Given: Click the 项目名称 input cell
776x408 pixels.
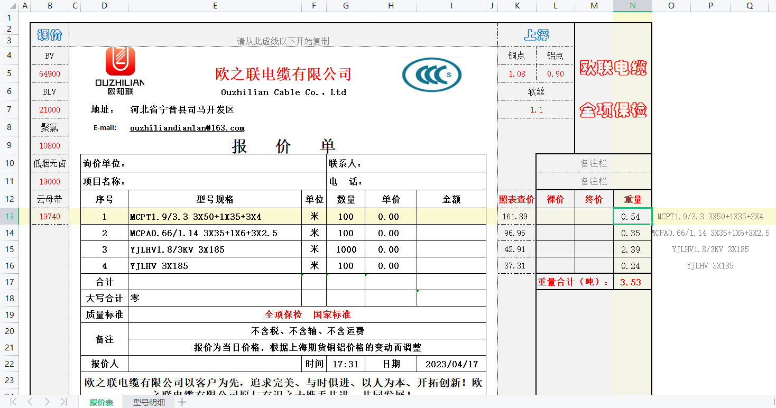Looking at the screenshot, I should click(x=204, y=181).
